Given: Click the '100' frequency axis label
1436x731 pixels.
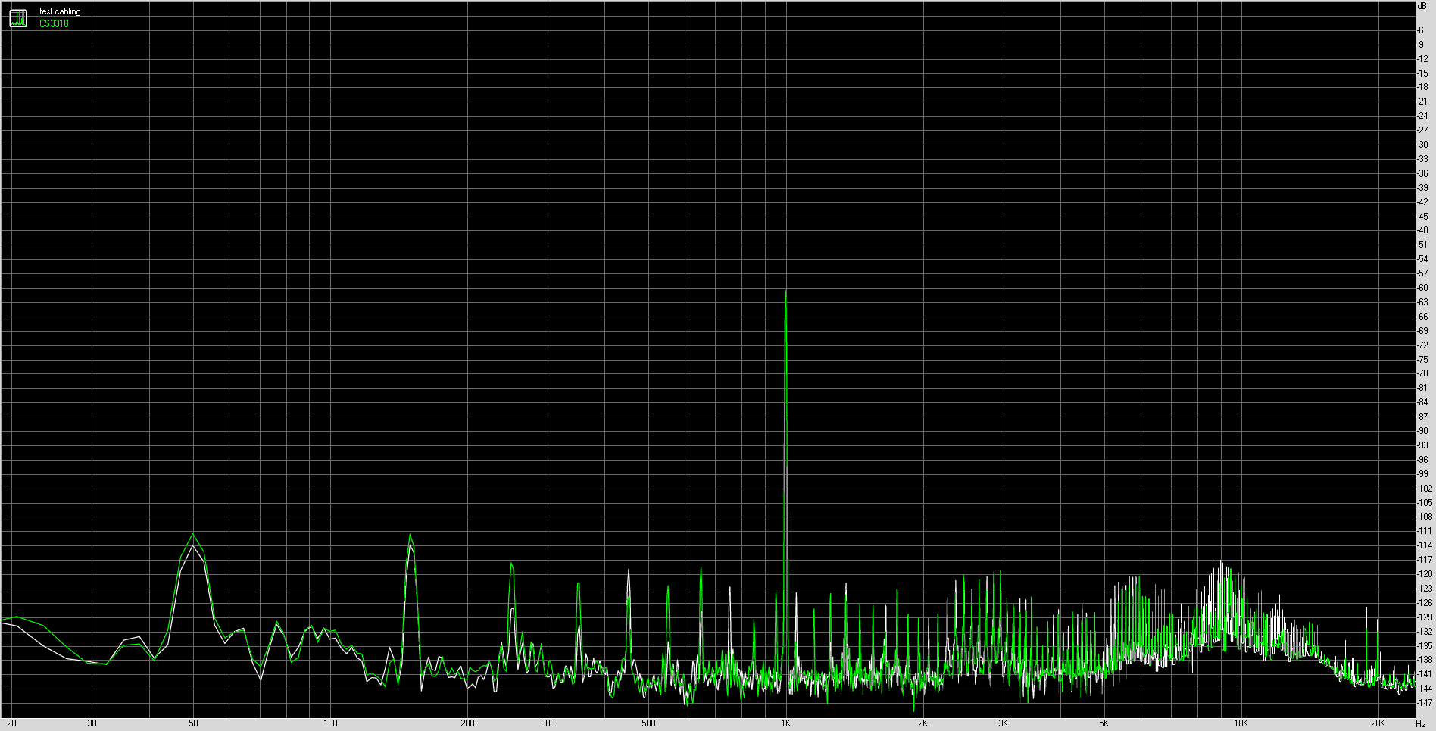Looking at the screenshot, I should 330,723.
